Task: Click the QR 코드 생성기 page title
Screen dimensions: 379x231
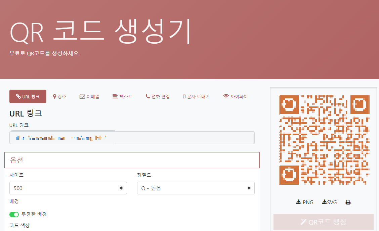Action: 100,32
